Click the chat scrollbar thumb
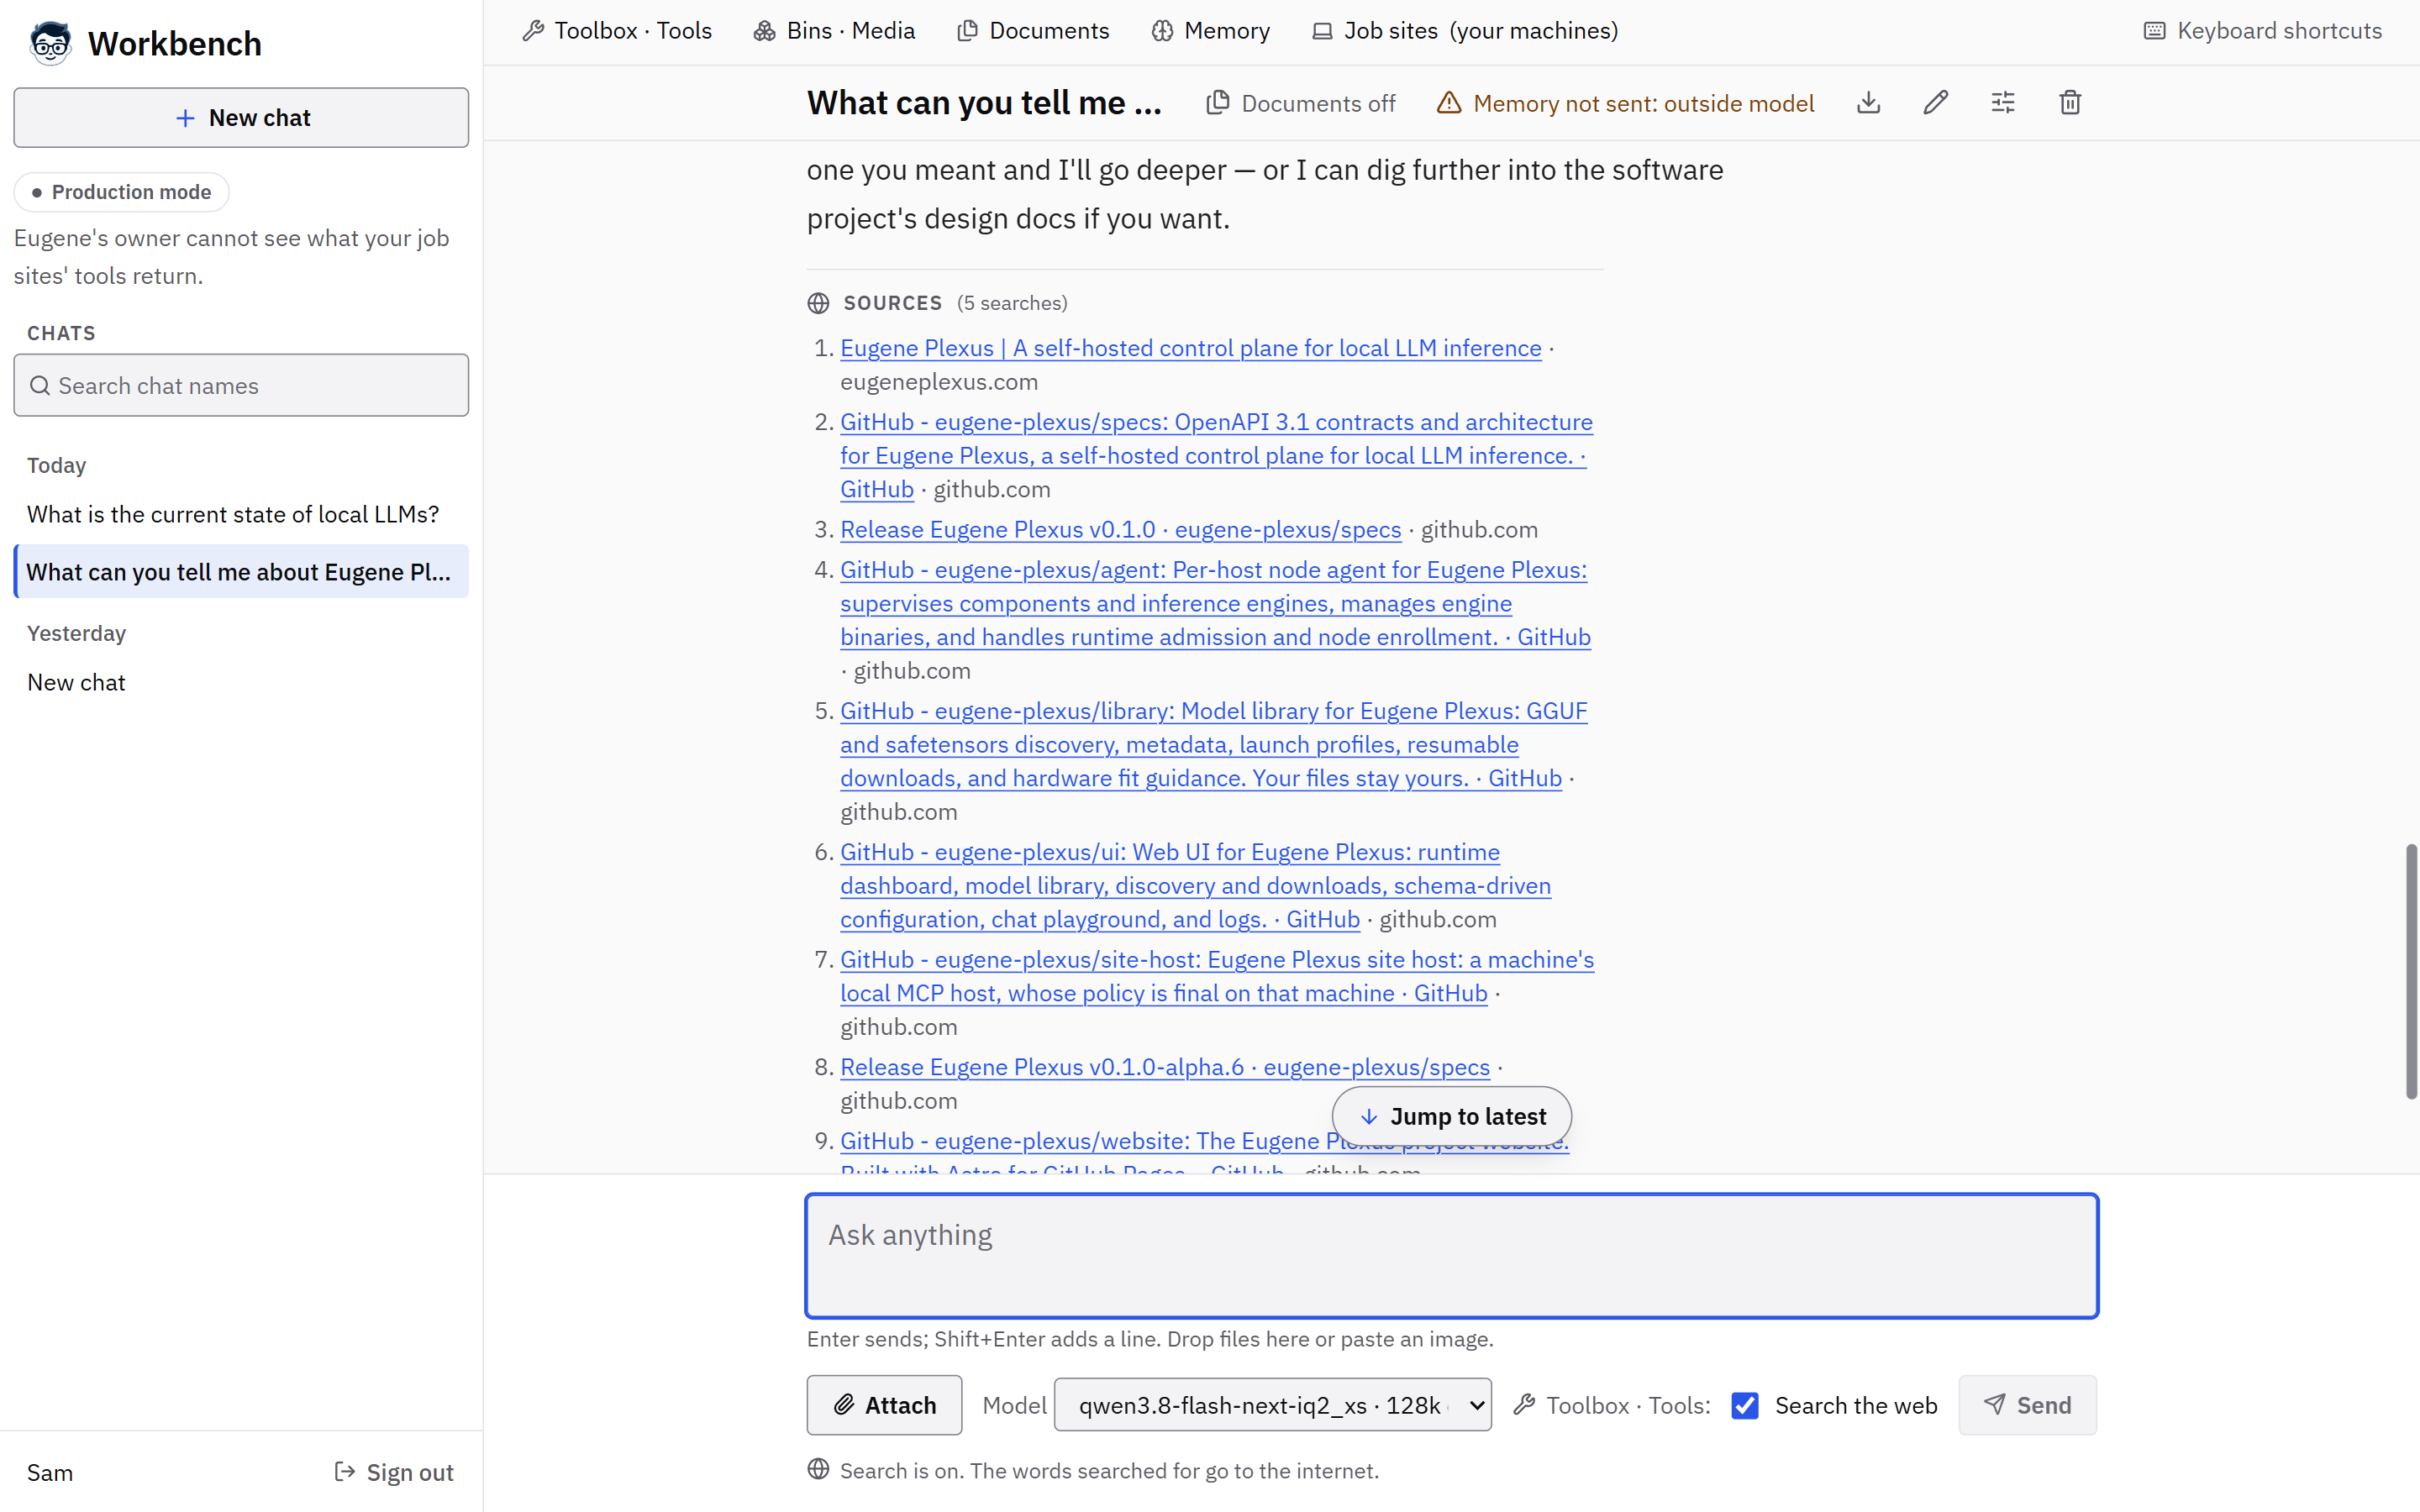The height and width of the screenshot is (1512, 2420). 2410,971
